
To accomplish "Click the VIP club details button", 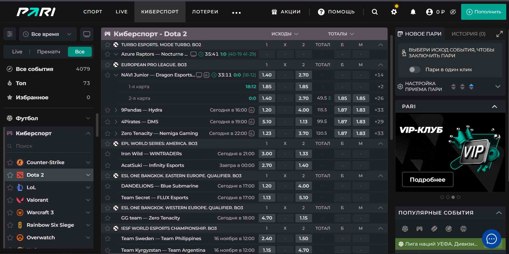I will [x=428, y=179].
